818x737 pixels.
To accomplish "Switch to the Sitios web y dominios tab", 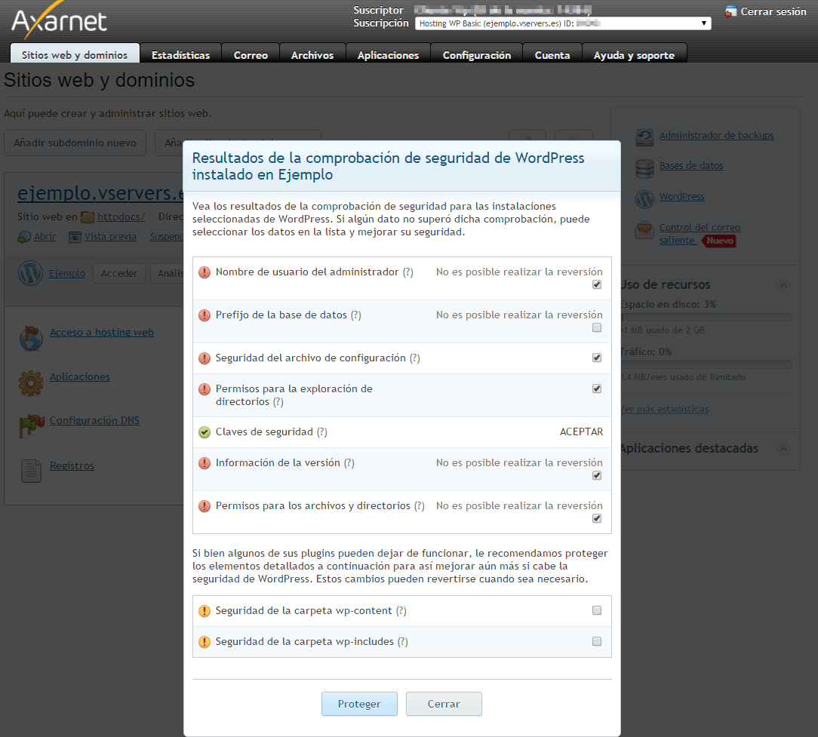I will coord(75,55).
